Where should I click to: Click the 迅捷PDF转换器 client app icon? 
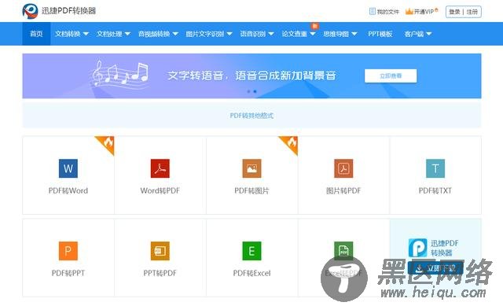[417, 248]
